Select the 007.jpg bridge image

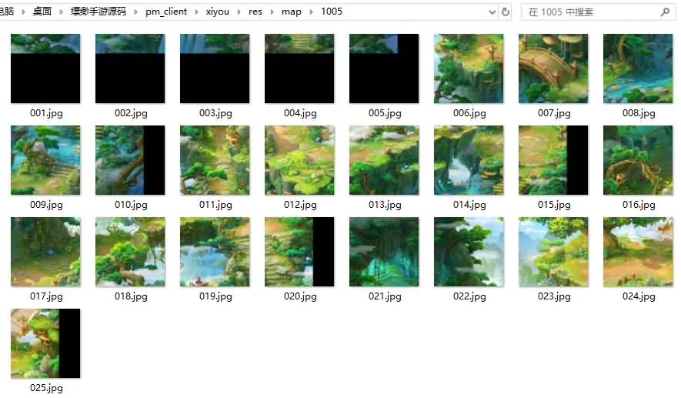point(553,69)
